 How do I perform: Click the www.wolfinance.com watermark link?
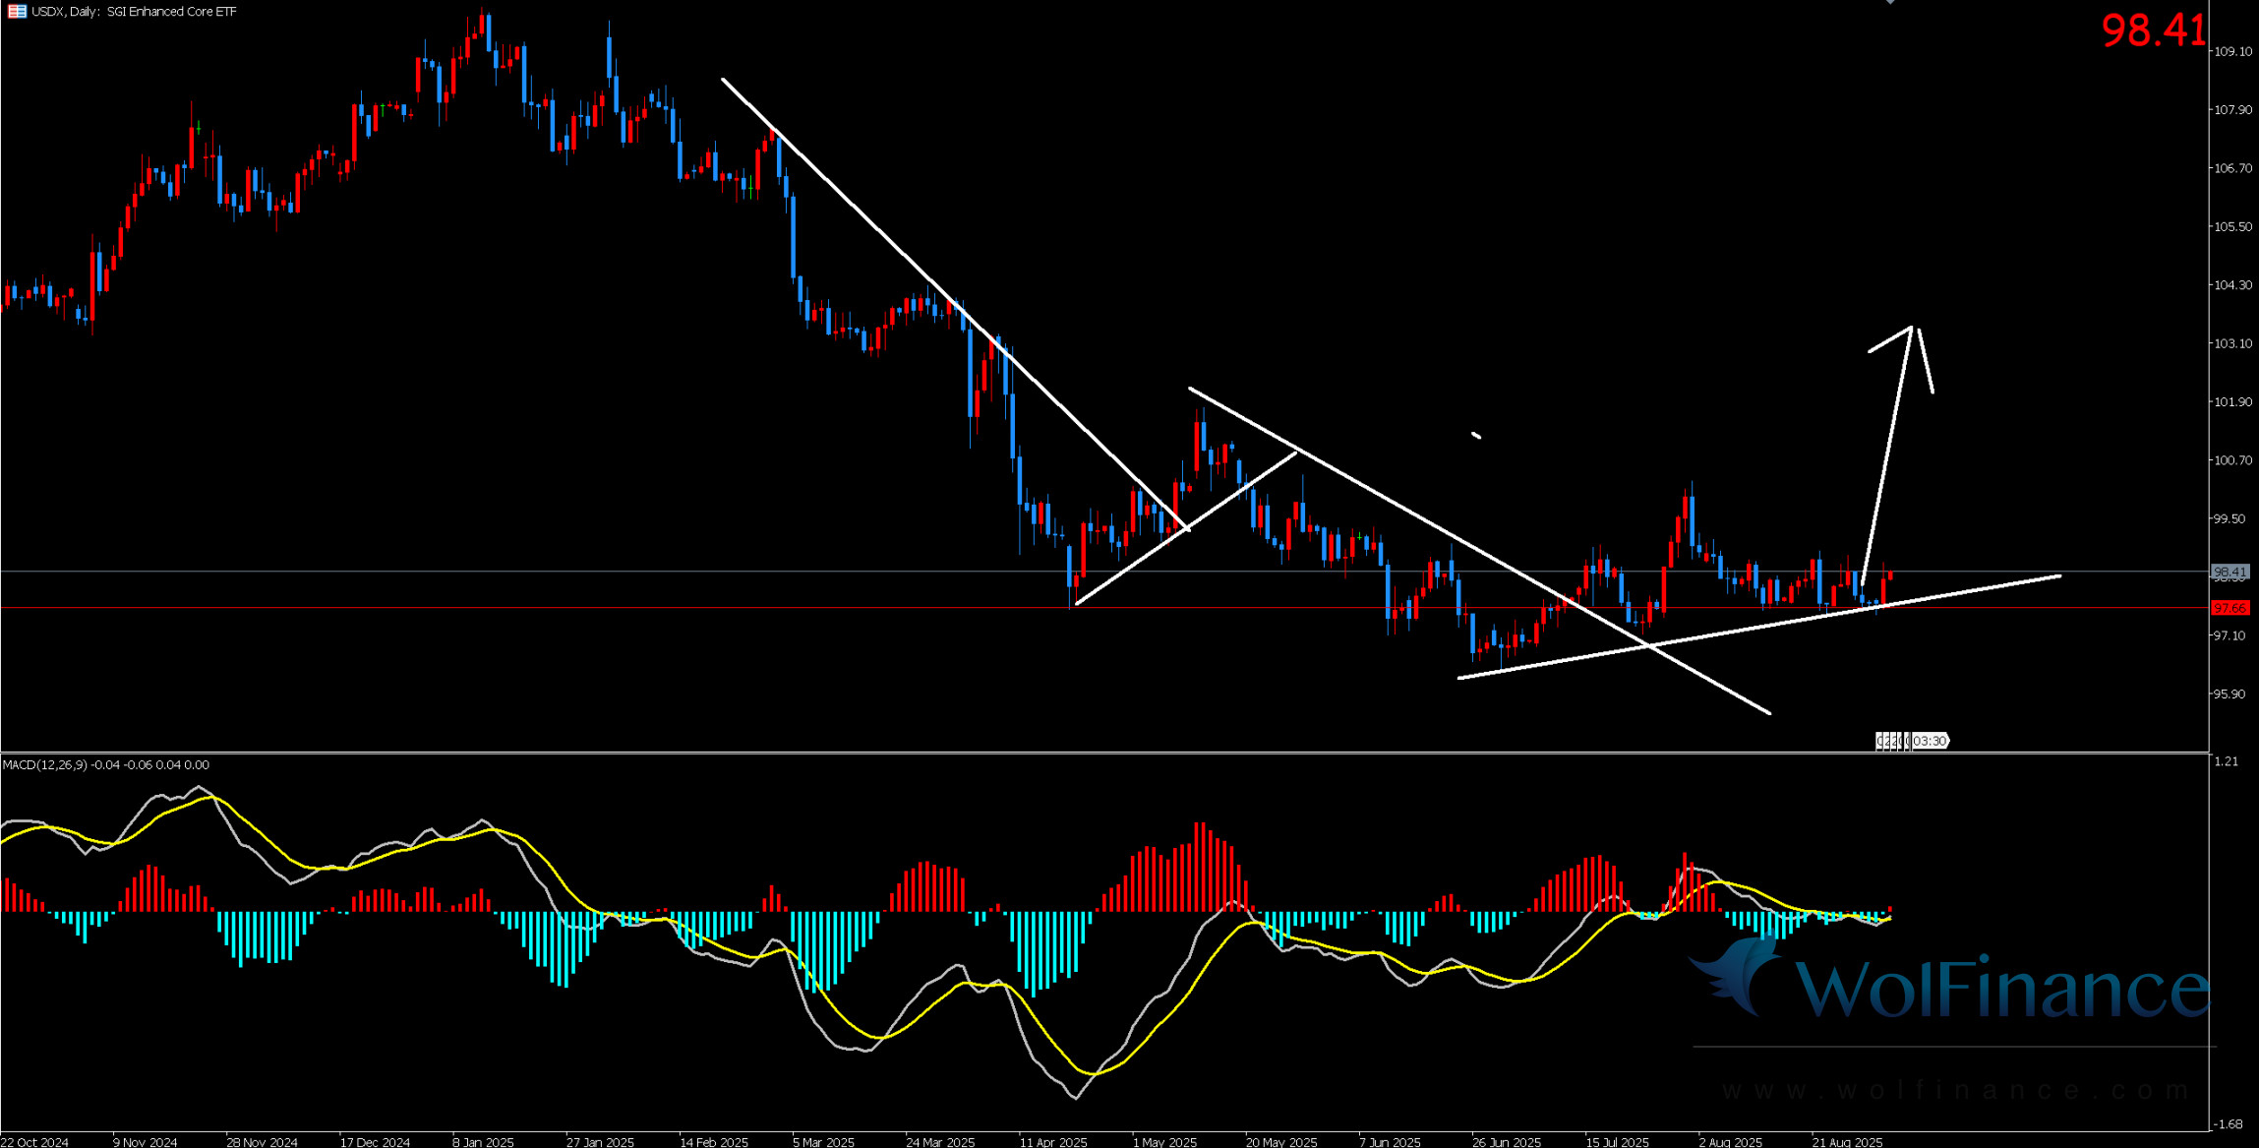[1955, 1090]
